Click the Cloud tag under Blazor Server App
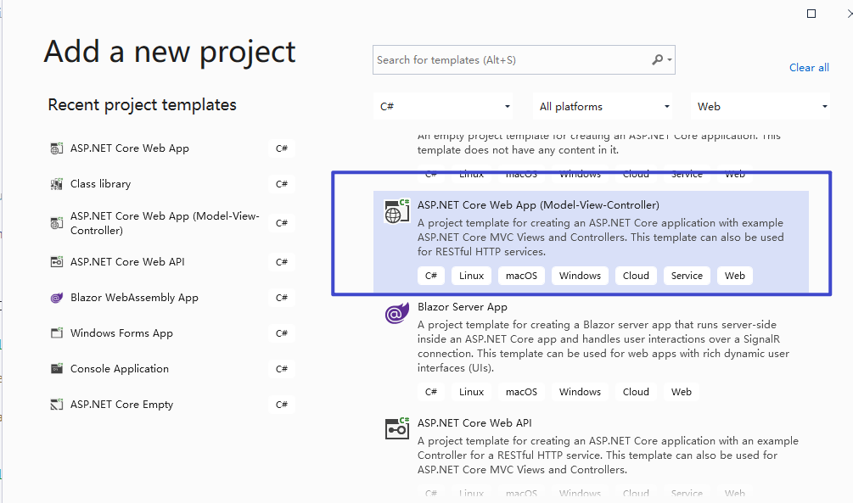 click(636, 391)
